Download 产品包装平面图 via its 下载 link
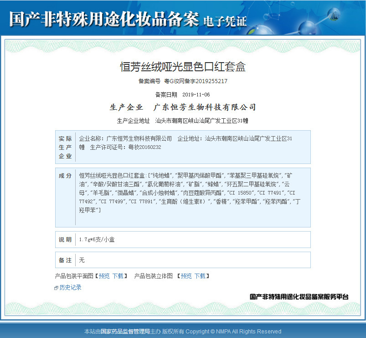The height and width of the screenshot is (338, 366). click(x=118, y=276)
